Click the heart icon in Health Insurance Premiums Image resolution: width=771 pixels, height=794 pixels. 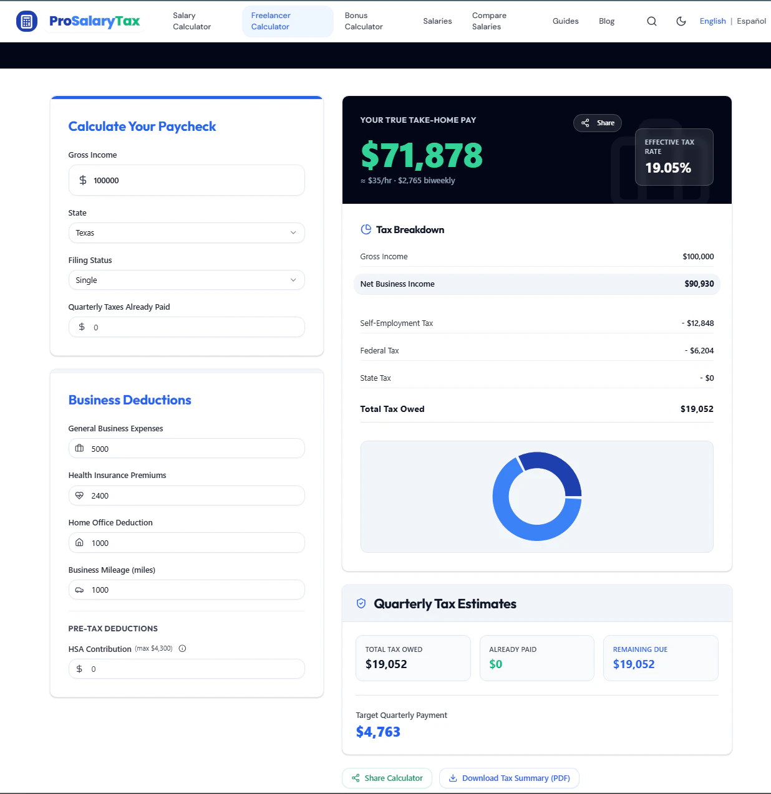point(79,495)
